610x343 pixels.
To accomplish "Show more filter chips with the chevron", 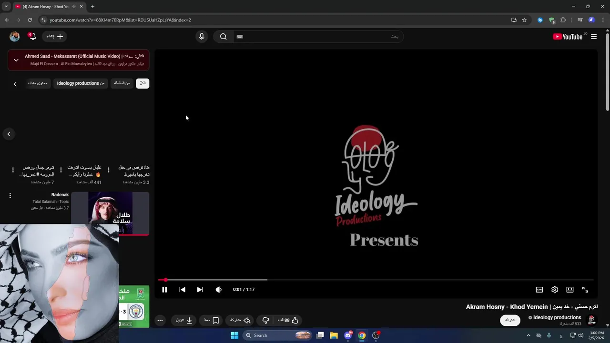I will click(x=15, y=84).
